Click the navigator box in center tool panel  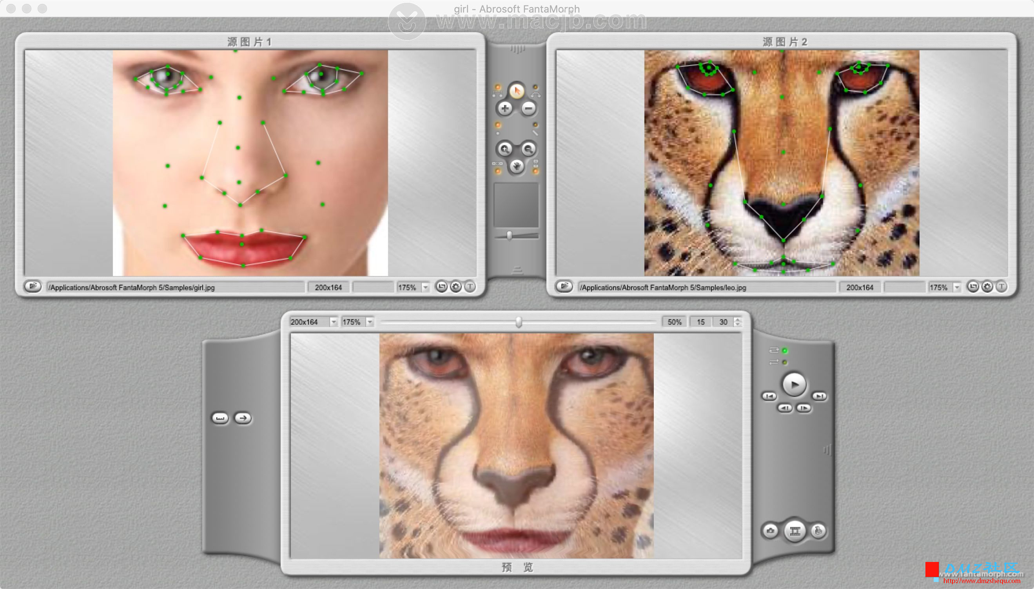coord(516,205)
